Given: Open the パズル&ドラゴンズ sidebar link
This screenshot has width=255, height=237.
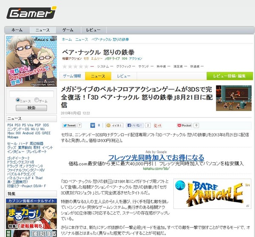Looking at the screenshot, I should point(21,174).
